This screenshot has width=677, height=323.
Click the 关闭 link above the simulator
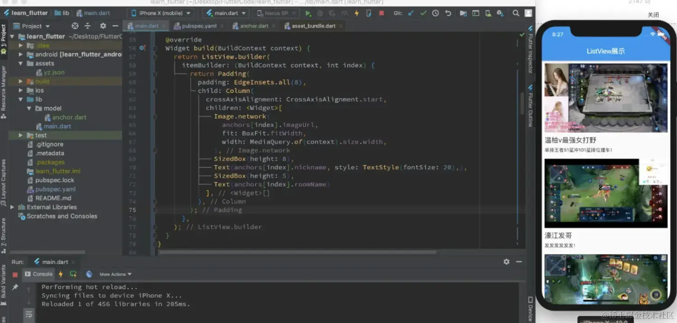click(x=653, y=15)
